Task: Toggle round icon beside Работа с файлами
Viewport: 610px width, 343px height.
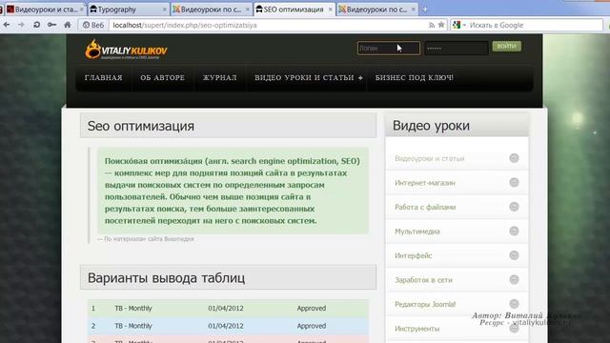Action: click(x=514, y=207)
